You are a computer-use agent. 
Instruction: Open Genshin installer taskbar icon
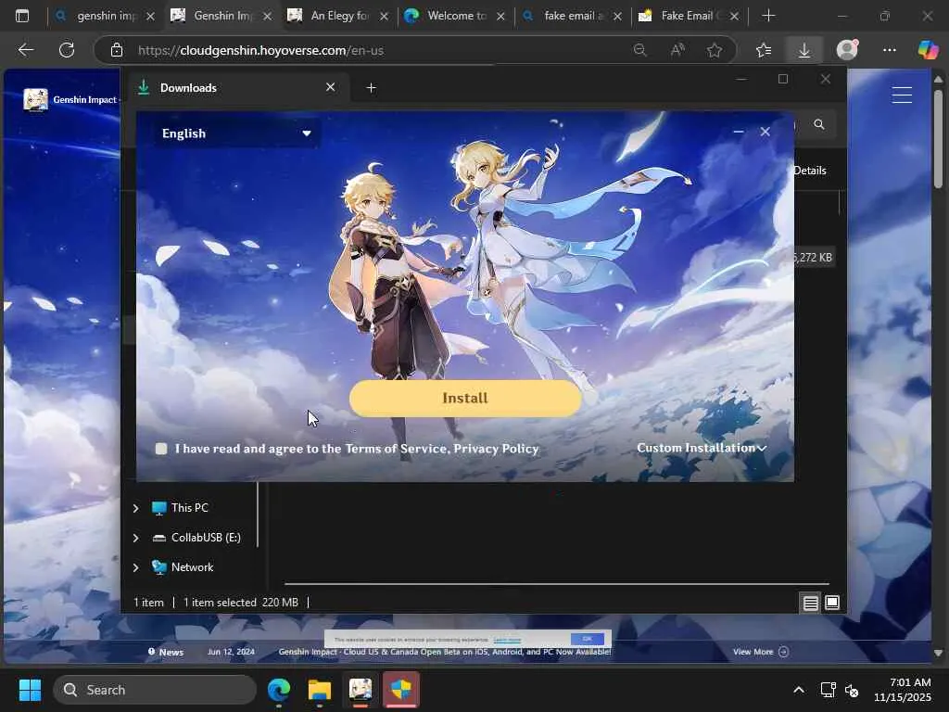pyautogui.click(x=361, y=690)
